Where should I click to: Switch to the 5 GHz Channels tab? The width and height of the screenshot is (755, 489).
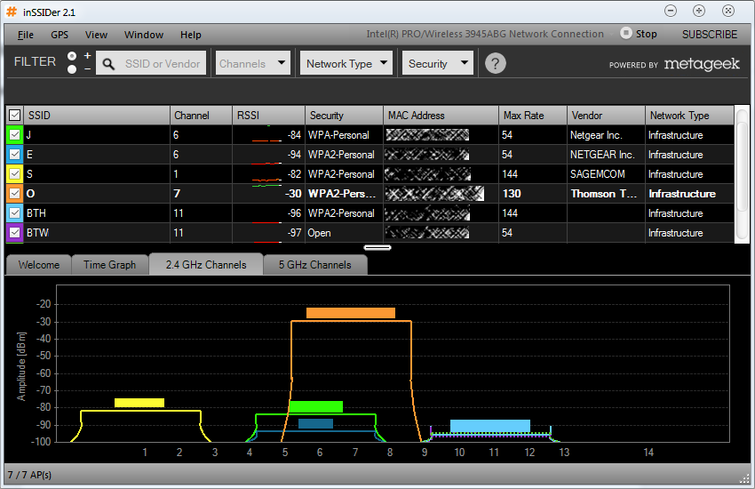pyautogui.click(x=315, y=264)
